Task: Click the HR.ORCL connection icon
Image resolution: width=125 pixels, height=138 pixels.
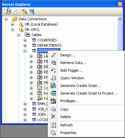Action: coord(21,30)
